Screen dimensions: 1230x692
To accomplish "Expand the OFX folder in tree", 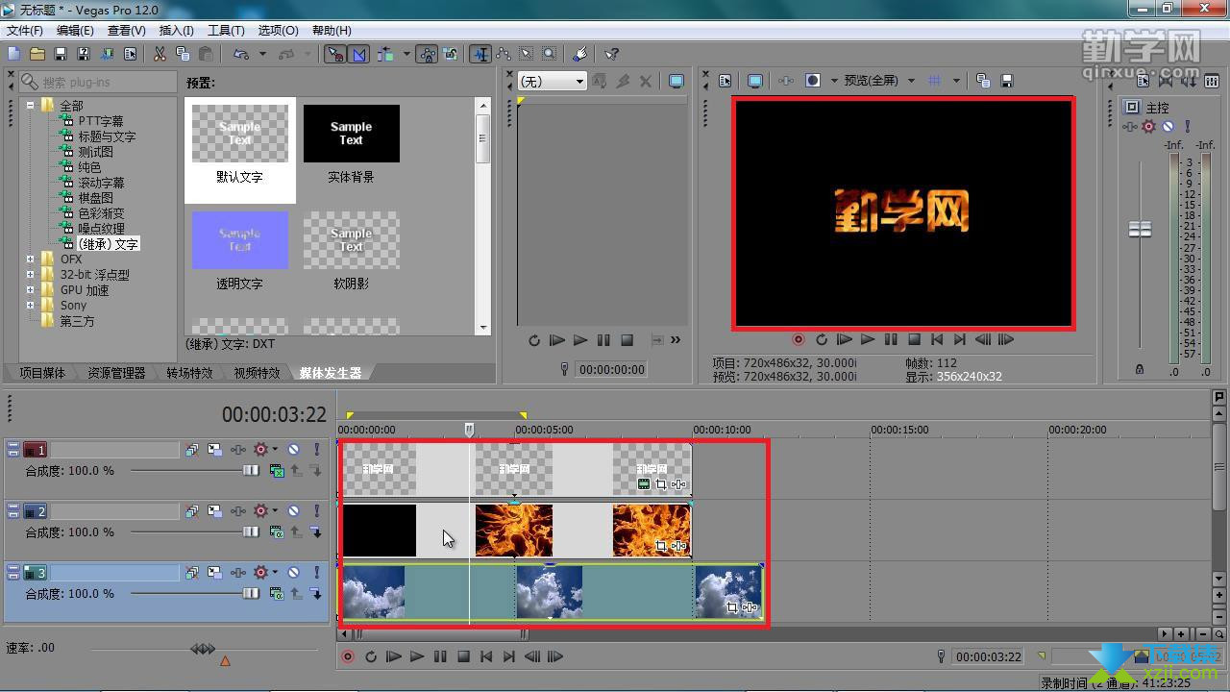I will tap(31, 259).
